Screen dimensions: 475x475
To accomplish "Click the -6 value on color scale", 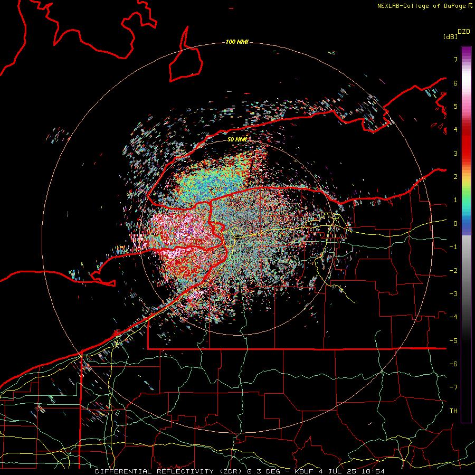I will [x=453, y=364].
